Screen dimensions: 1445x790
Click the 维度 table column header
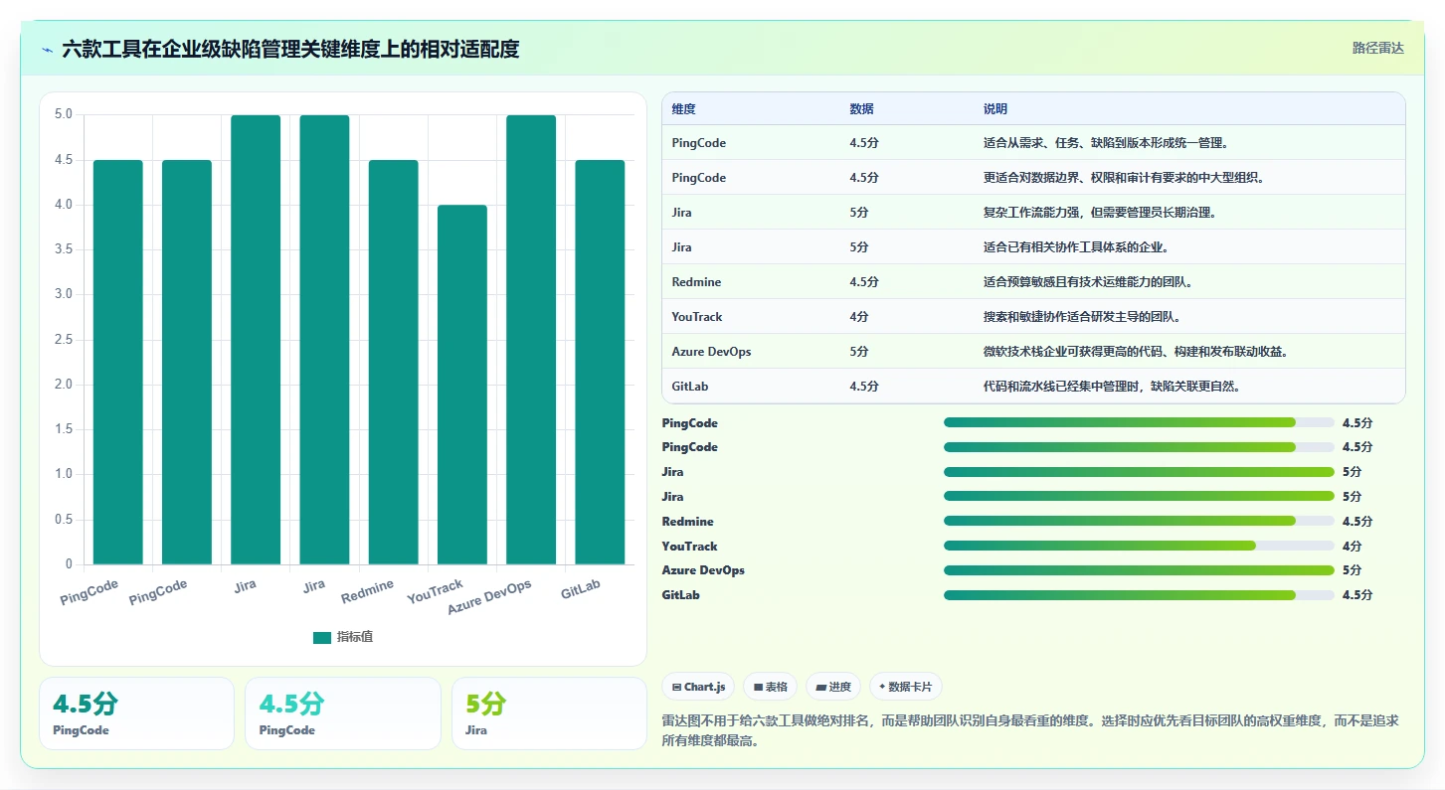(x=684, y=109)
